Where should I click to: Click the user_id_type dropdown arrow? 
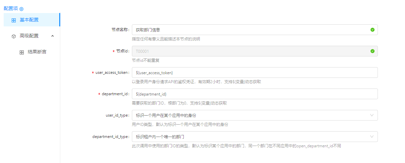point(372,115)
